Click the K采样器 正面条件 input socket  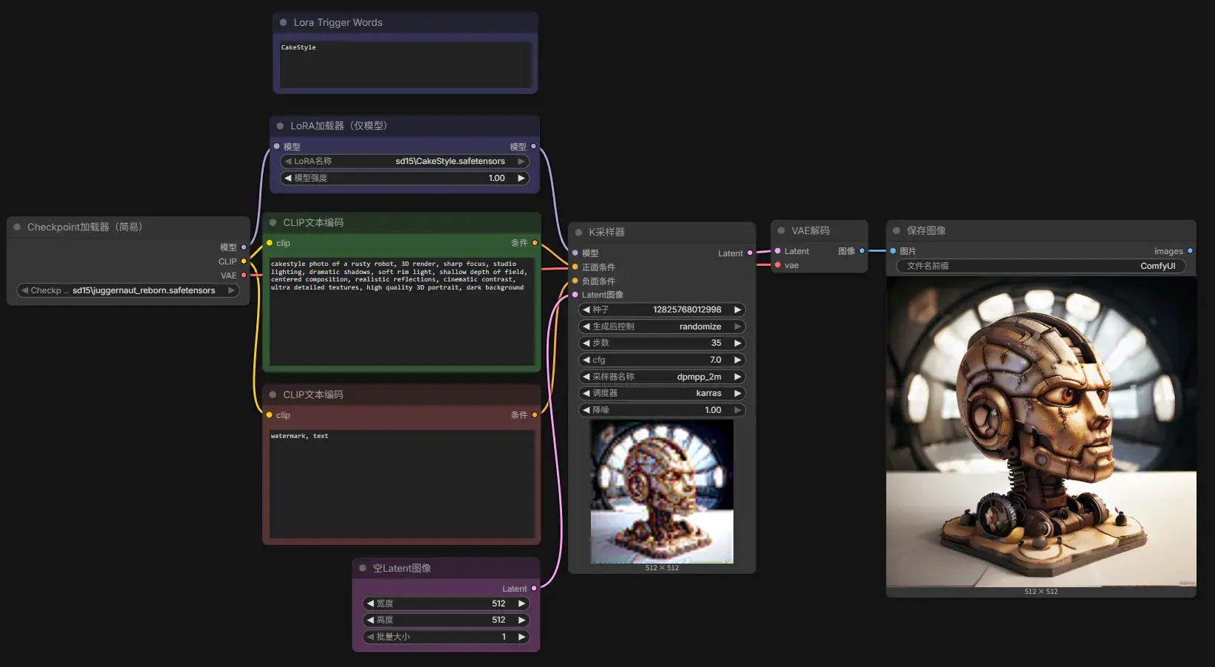coord(575,267)
